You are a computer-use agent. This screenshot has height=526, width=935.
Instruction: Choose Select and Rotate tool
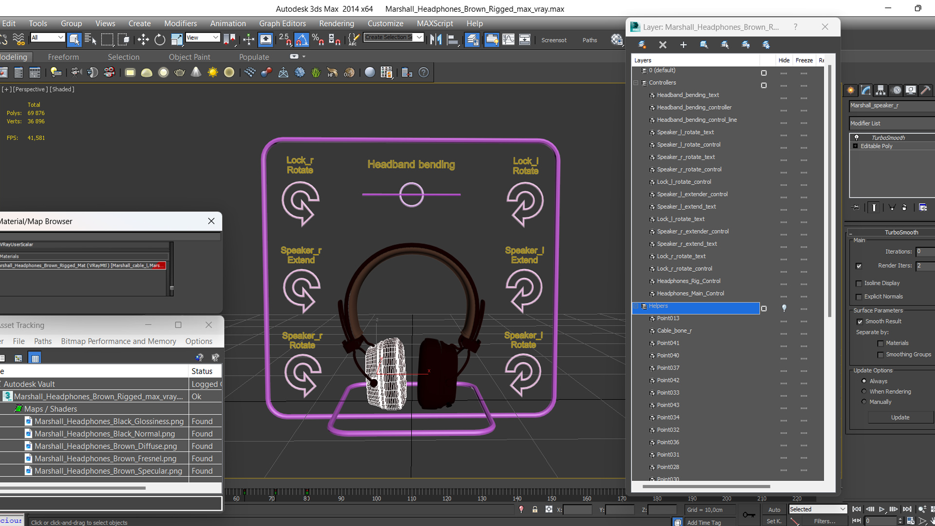[x=160, y=39]
